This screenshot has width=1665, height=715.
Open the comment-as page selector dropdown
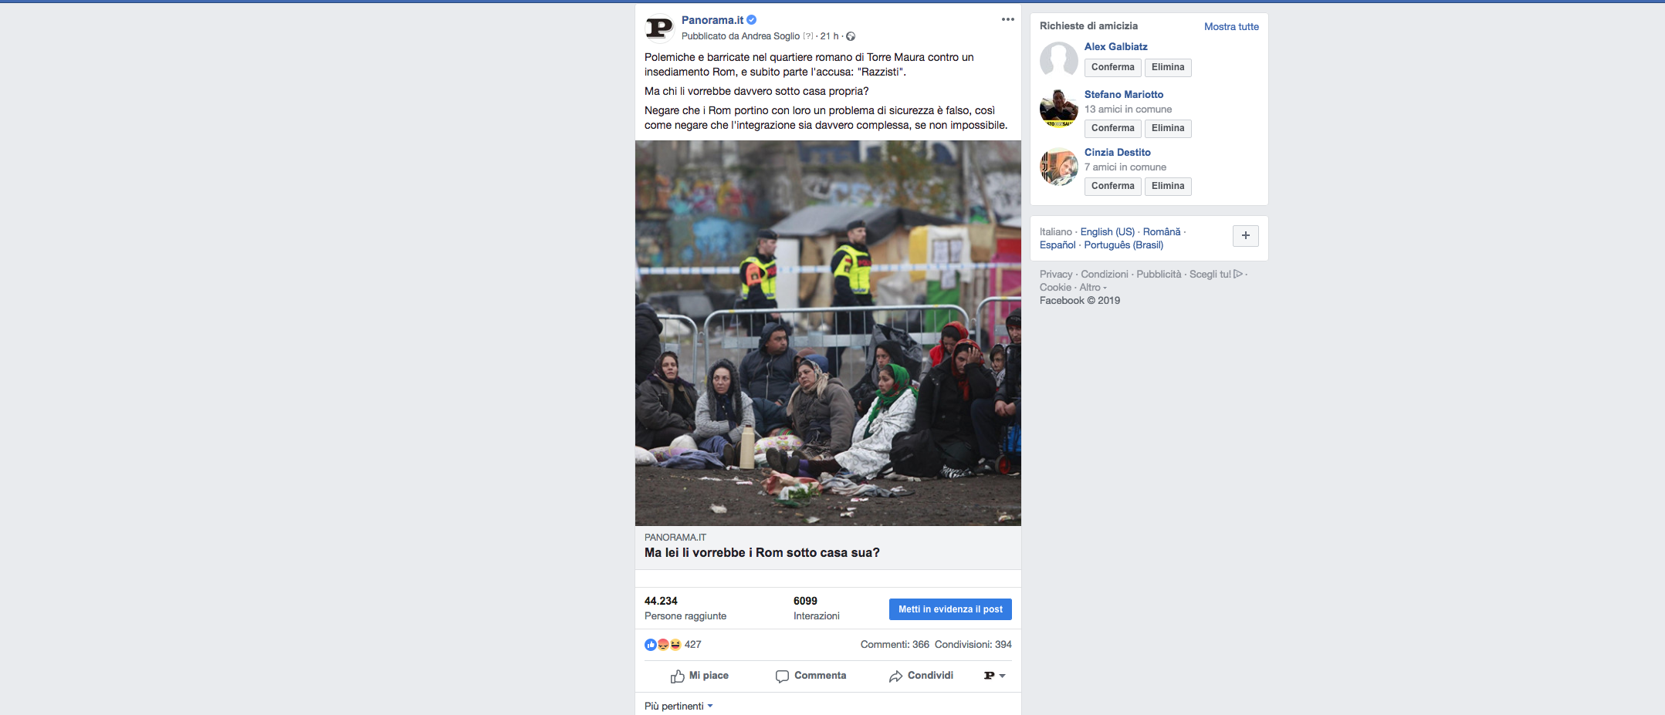pos(994,676)
